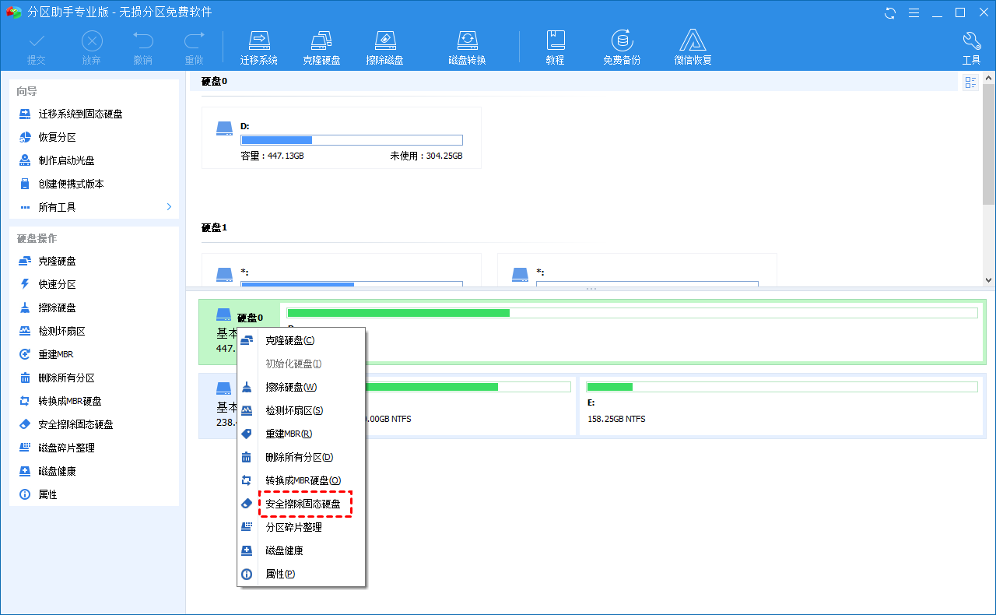This screenshot has width=996, height=615.
Task: Open 克隆硬盘 in the top toolbar
Action: [x=321, y=47]
